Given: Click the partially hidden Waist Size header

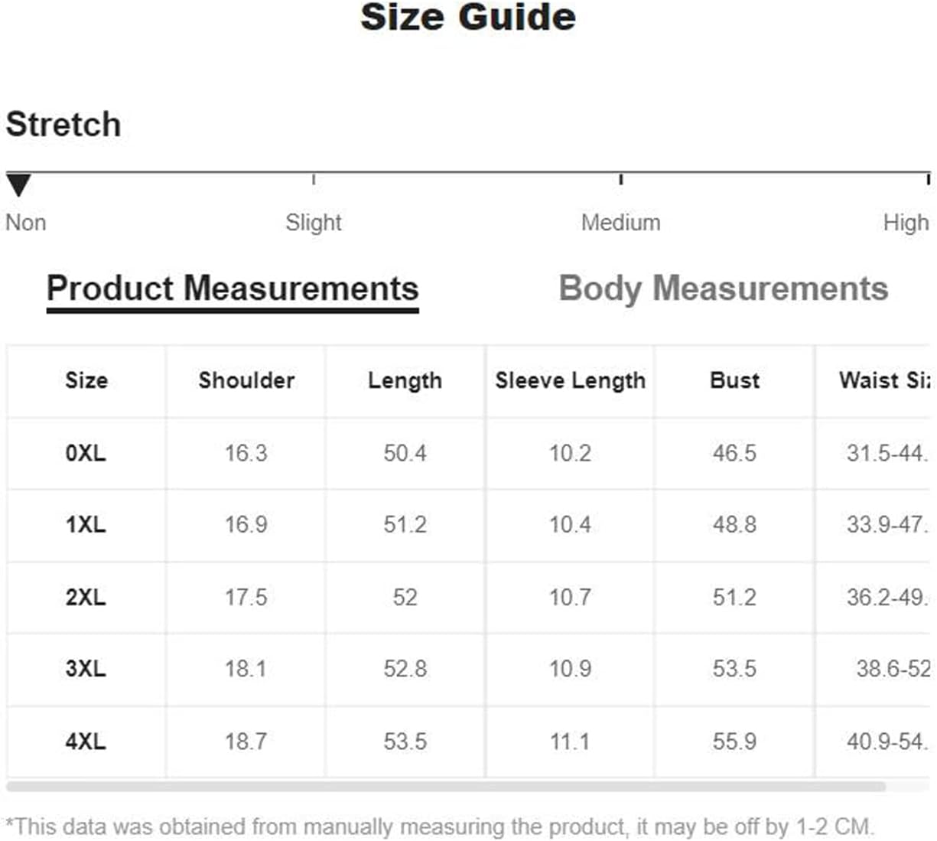Looking at the screenshot, I should [x=884, y=380].
